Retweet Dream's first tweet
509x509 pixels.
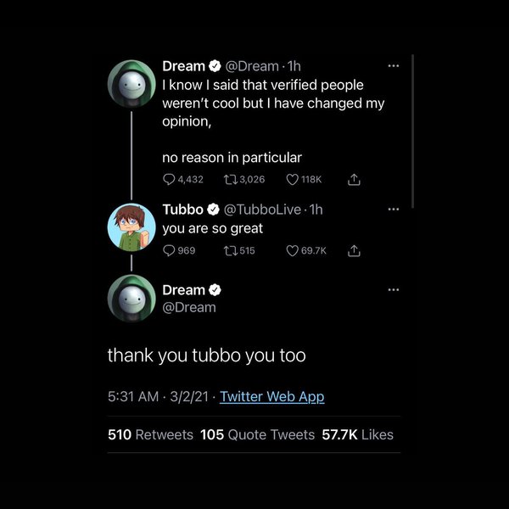230,180
